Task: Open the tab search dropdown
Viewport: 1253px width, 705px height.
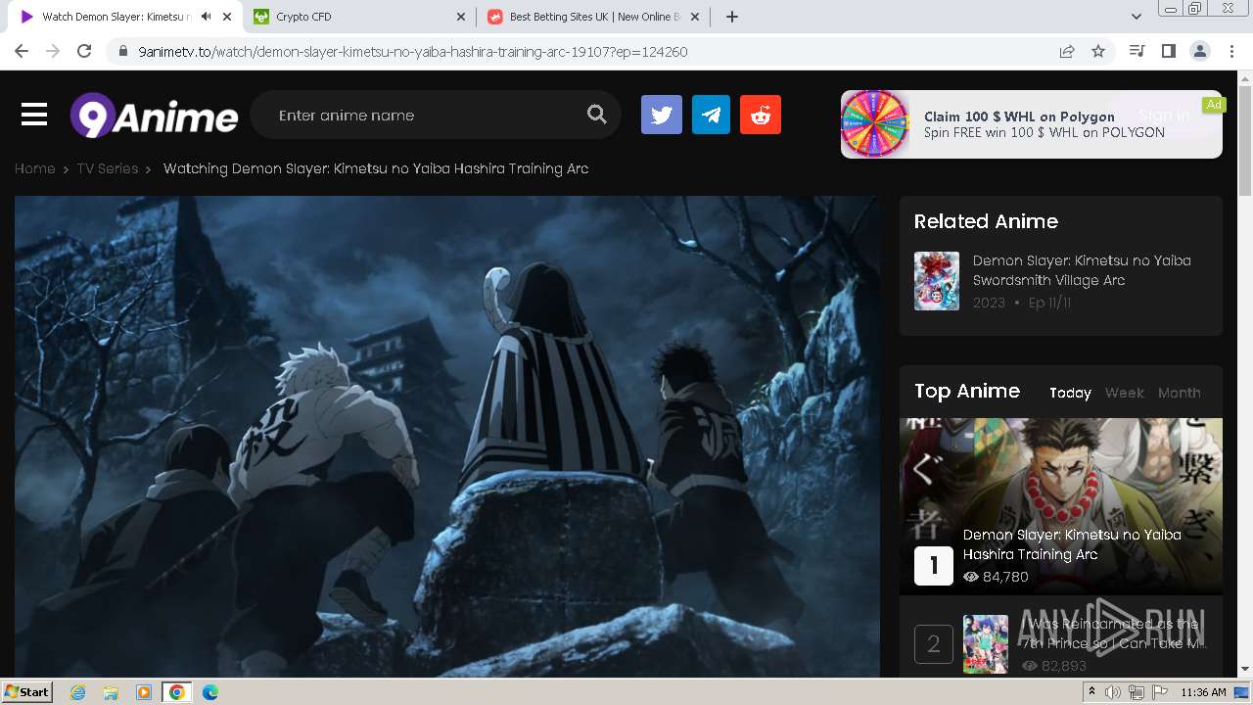Action: click(1137, 17)
